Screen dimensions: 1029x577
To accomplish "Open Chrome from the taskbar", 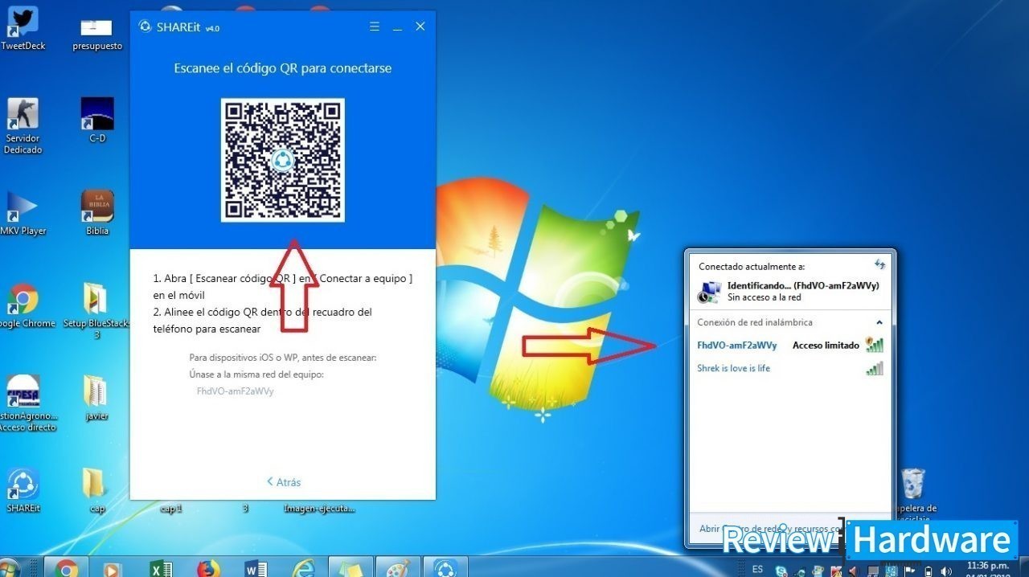I will point(67,568).
